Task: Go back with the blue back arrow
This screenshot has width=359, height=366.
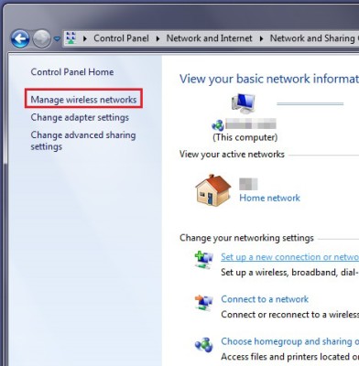Action: [20, 38]
